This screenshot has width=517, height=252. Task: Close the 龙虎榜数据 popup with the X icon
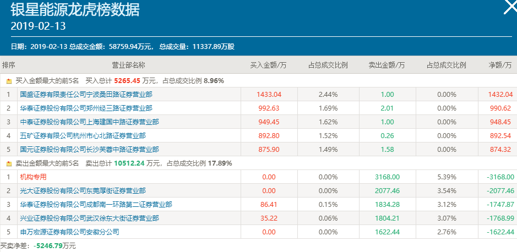tap(510, 7)
